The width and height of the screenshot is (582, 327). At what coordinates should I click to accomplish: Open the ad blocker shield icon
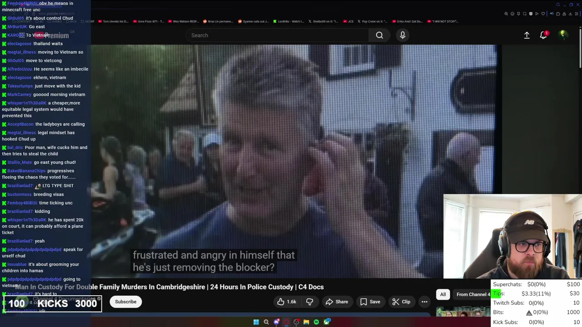(x=531, y=14)
